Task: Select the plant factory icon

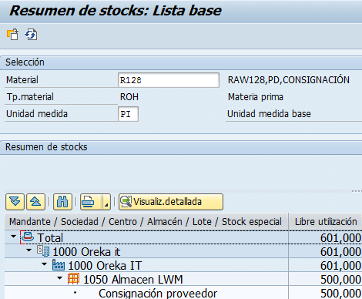Action: coord(59,265)
